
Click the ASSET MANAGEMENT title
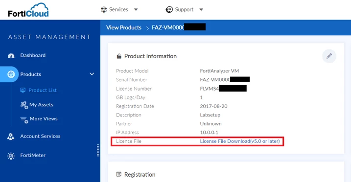(x=49, y=37)
